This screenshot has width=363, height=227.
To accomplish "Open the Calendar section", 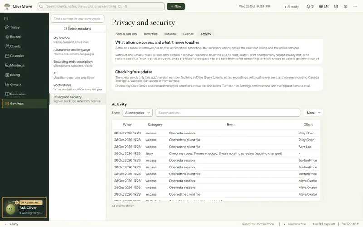I will pos(25,56).
